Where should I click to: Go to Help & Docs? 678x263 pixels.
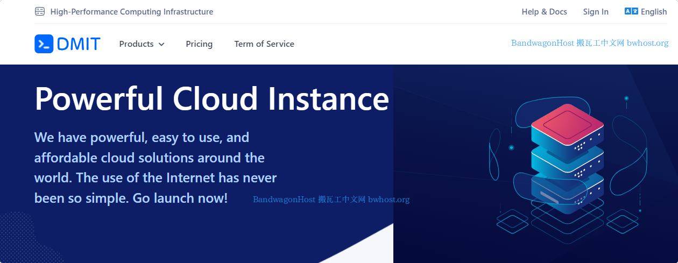point(544,11)
